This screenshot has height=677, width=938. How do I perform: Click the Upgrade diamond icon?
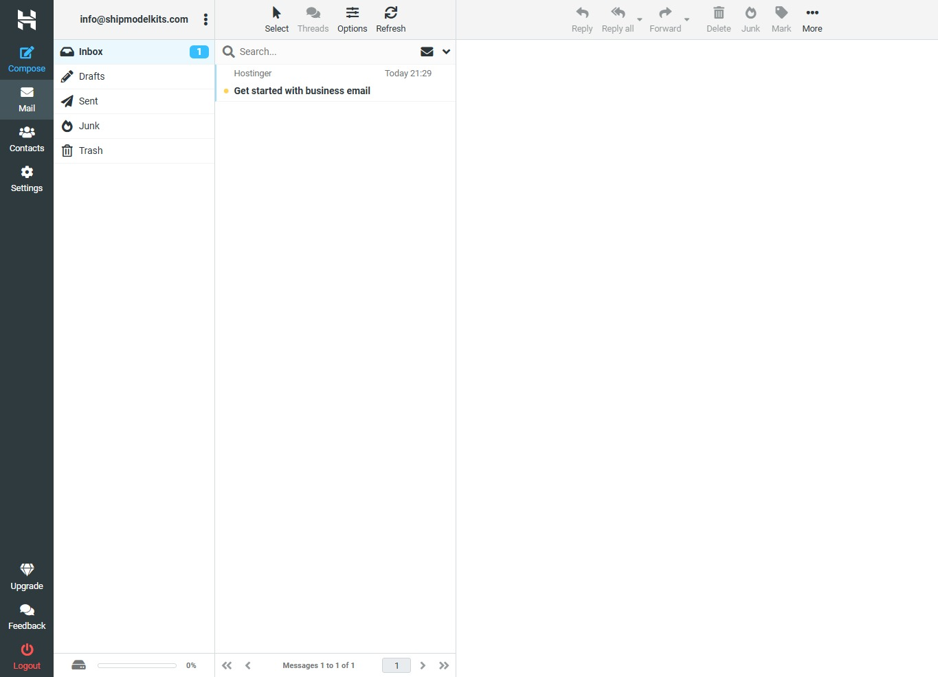(27, 570)
